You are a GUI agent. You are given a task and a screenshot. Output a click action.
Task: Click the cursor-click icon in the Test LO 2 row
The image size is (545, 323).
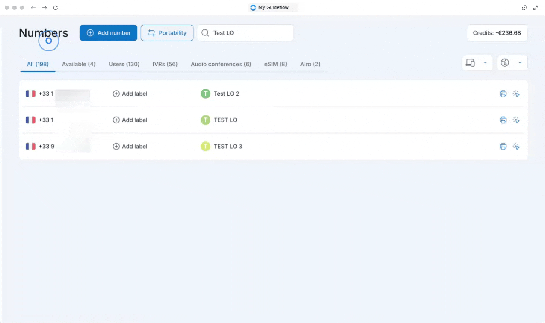[x=516, y=94]
